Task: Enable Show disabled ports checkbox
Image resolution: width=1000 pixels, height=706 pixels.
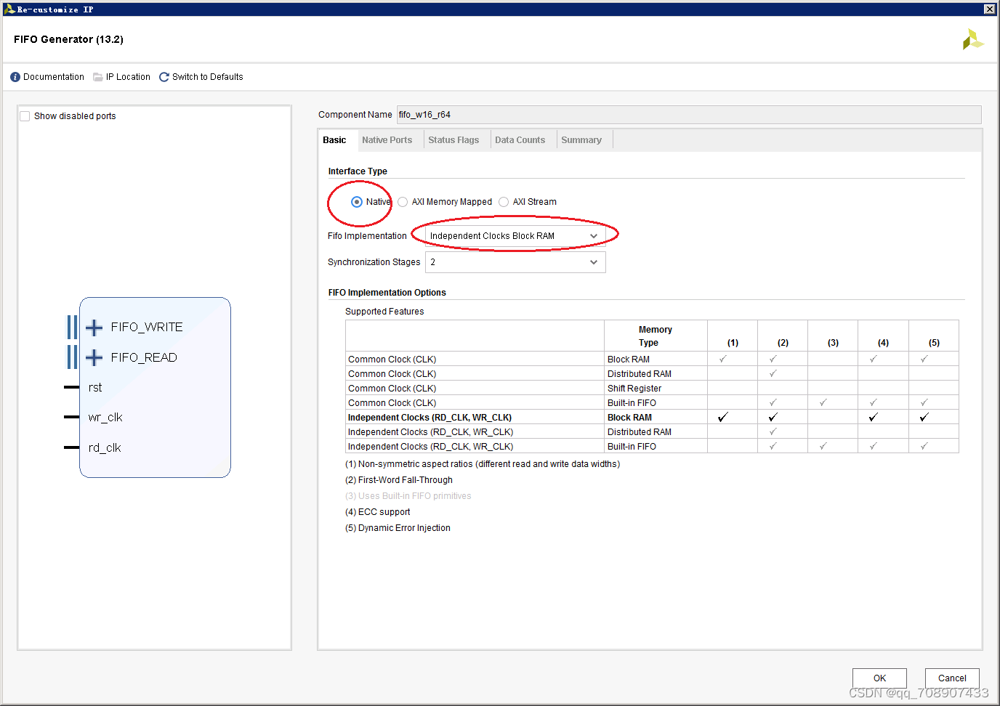Action: (x=25, y=116)
